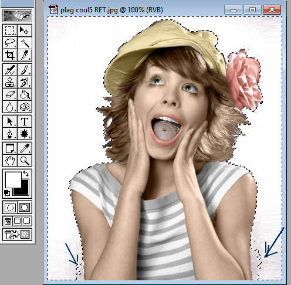The width and height of the screenshot is (291, 285).
Task: Activate the Magic Wand tool
Action: pyautogui.click(x=25, y=43)
